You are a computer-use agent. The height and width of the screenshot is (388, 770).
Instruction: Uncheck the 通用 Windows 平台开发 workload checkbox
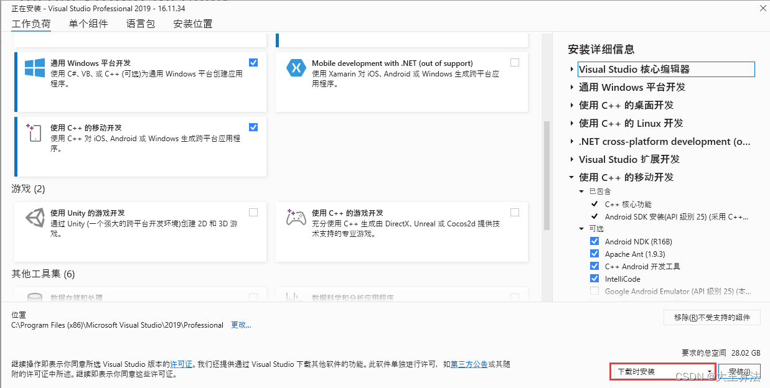coord(253,62)
